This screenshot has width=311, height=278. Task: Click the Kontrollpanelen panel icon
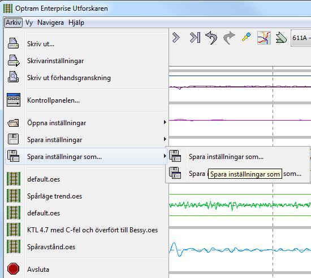point(14,100)
